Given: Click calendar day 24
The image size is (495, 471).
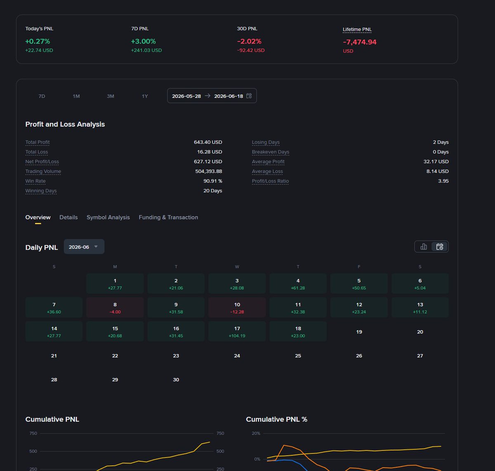Looking at the screenshot, I should [x=237, y=356].
